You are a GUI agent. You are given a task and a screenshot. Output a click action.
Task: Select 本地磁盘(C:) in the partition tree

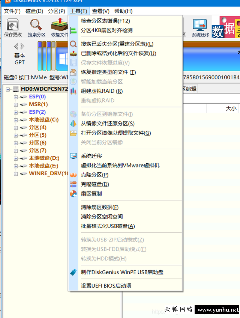click(x=44, y=120)
